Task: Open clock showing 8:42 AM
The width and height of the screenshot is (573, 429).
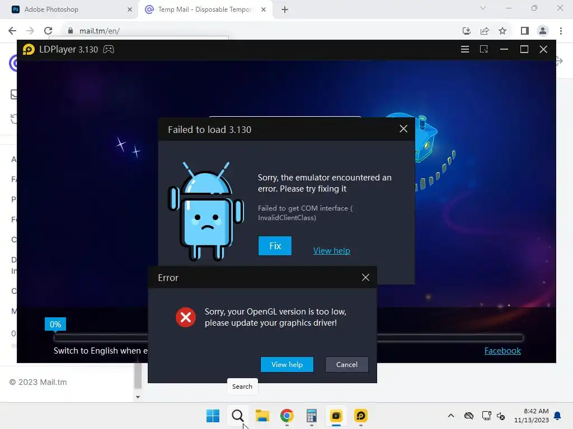Action: point(532,416)
